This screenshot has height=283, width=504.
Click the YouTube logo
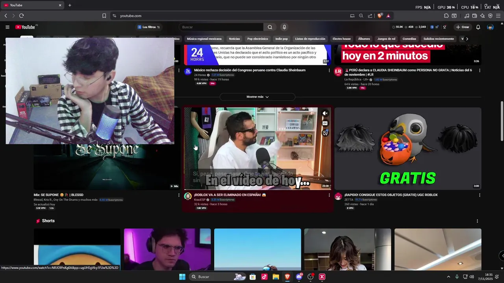(25, 27)
